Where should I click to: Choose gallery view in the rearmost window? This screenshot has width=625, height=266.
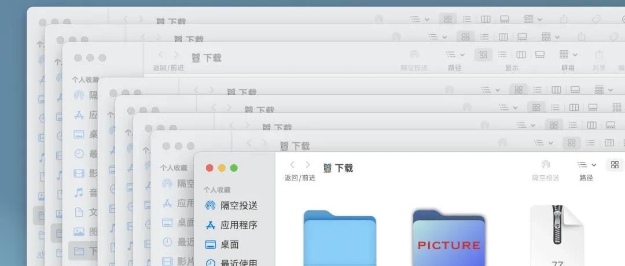[505, 19]
